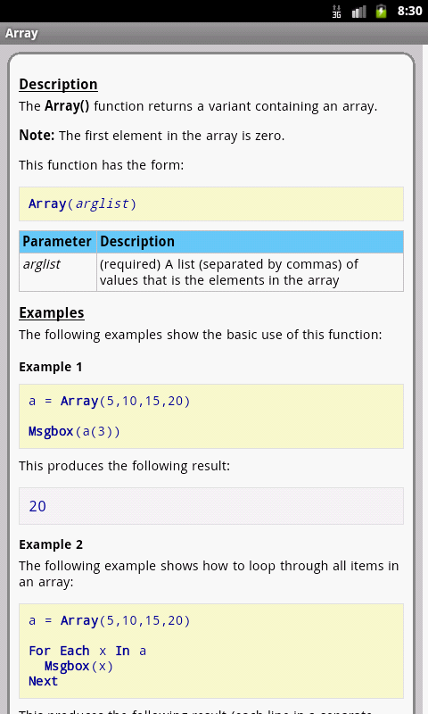Tap the Example 1 label

click(x=51, y=367)
